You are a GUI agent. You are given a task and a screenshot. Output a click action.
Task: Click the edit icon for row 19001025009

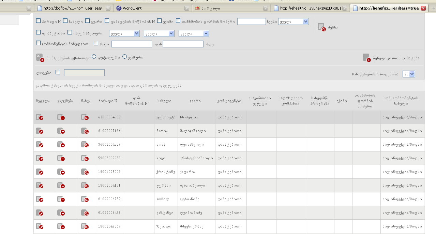(x=40, y=172)
